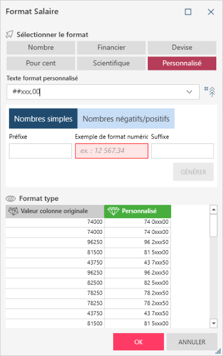Click the preview table scrollbar thumb

point(214,225)
